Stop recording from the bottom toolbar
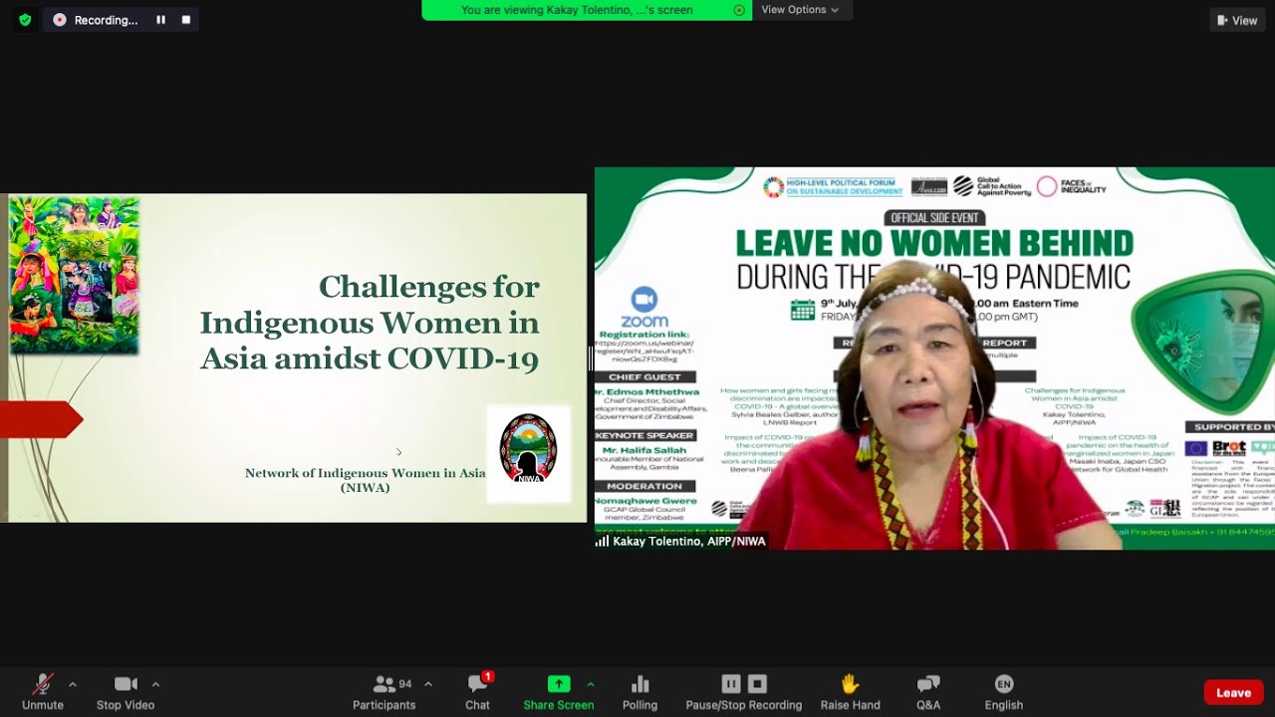 757,684
